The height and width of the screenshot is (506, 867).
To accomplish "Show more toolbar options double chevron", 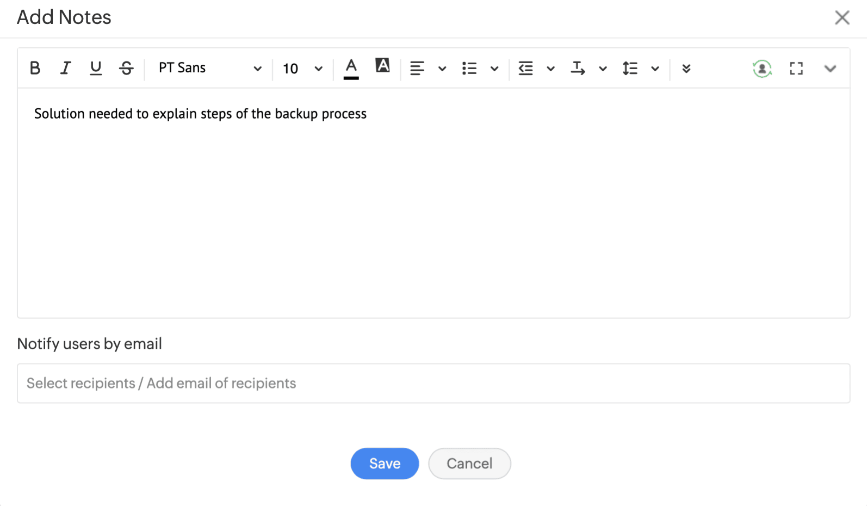I will click(686, 69).
